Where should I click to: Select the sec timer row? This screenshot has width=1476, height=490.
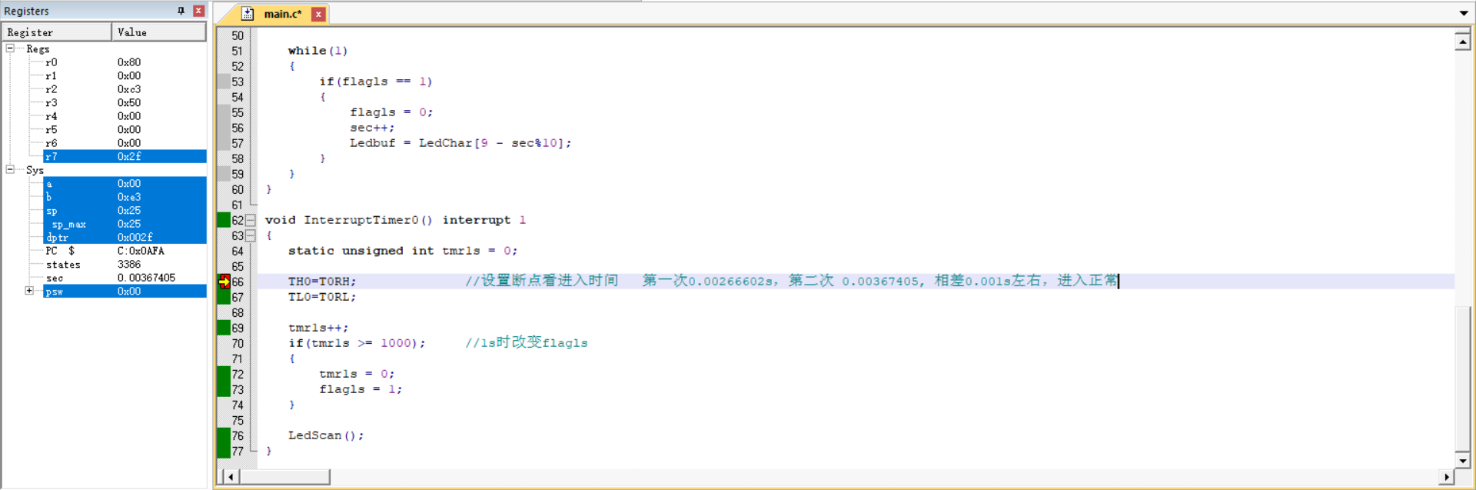coord(125,278)
